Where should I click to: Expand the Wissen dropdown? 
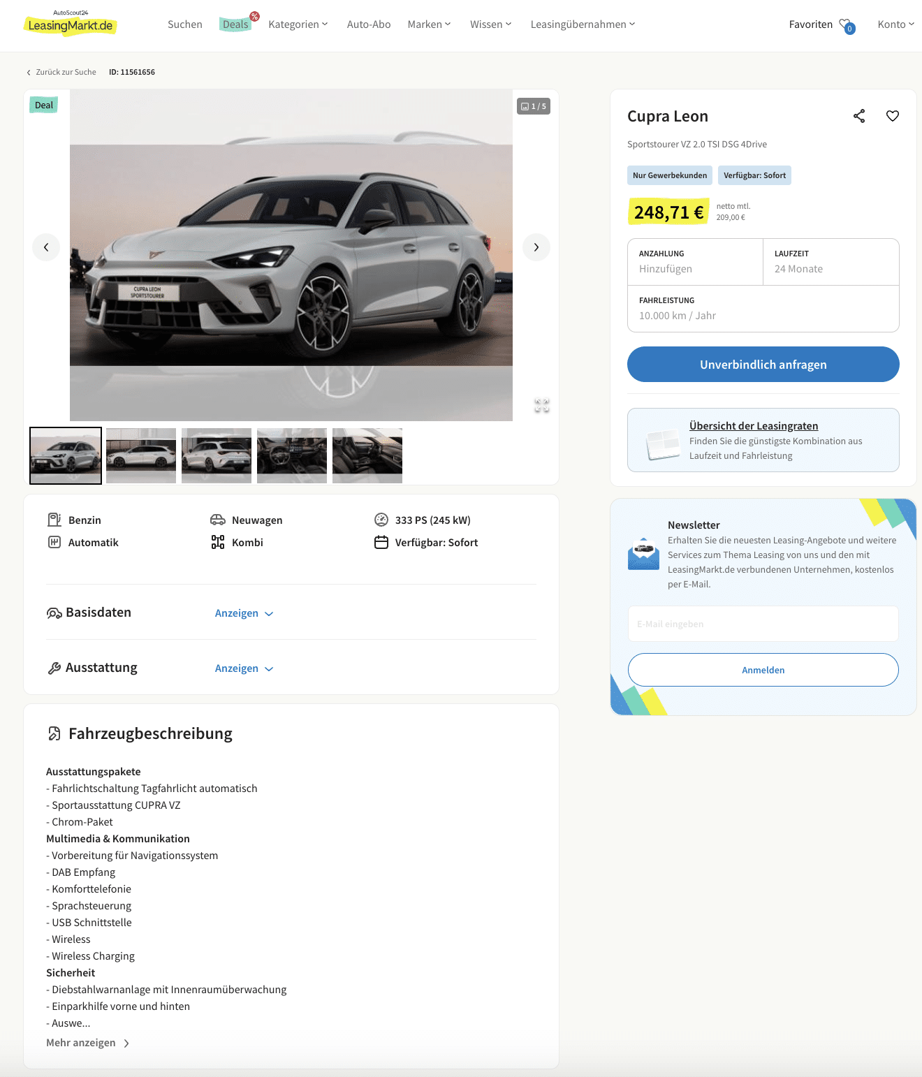490,24
